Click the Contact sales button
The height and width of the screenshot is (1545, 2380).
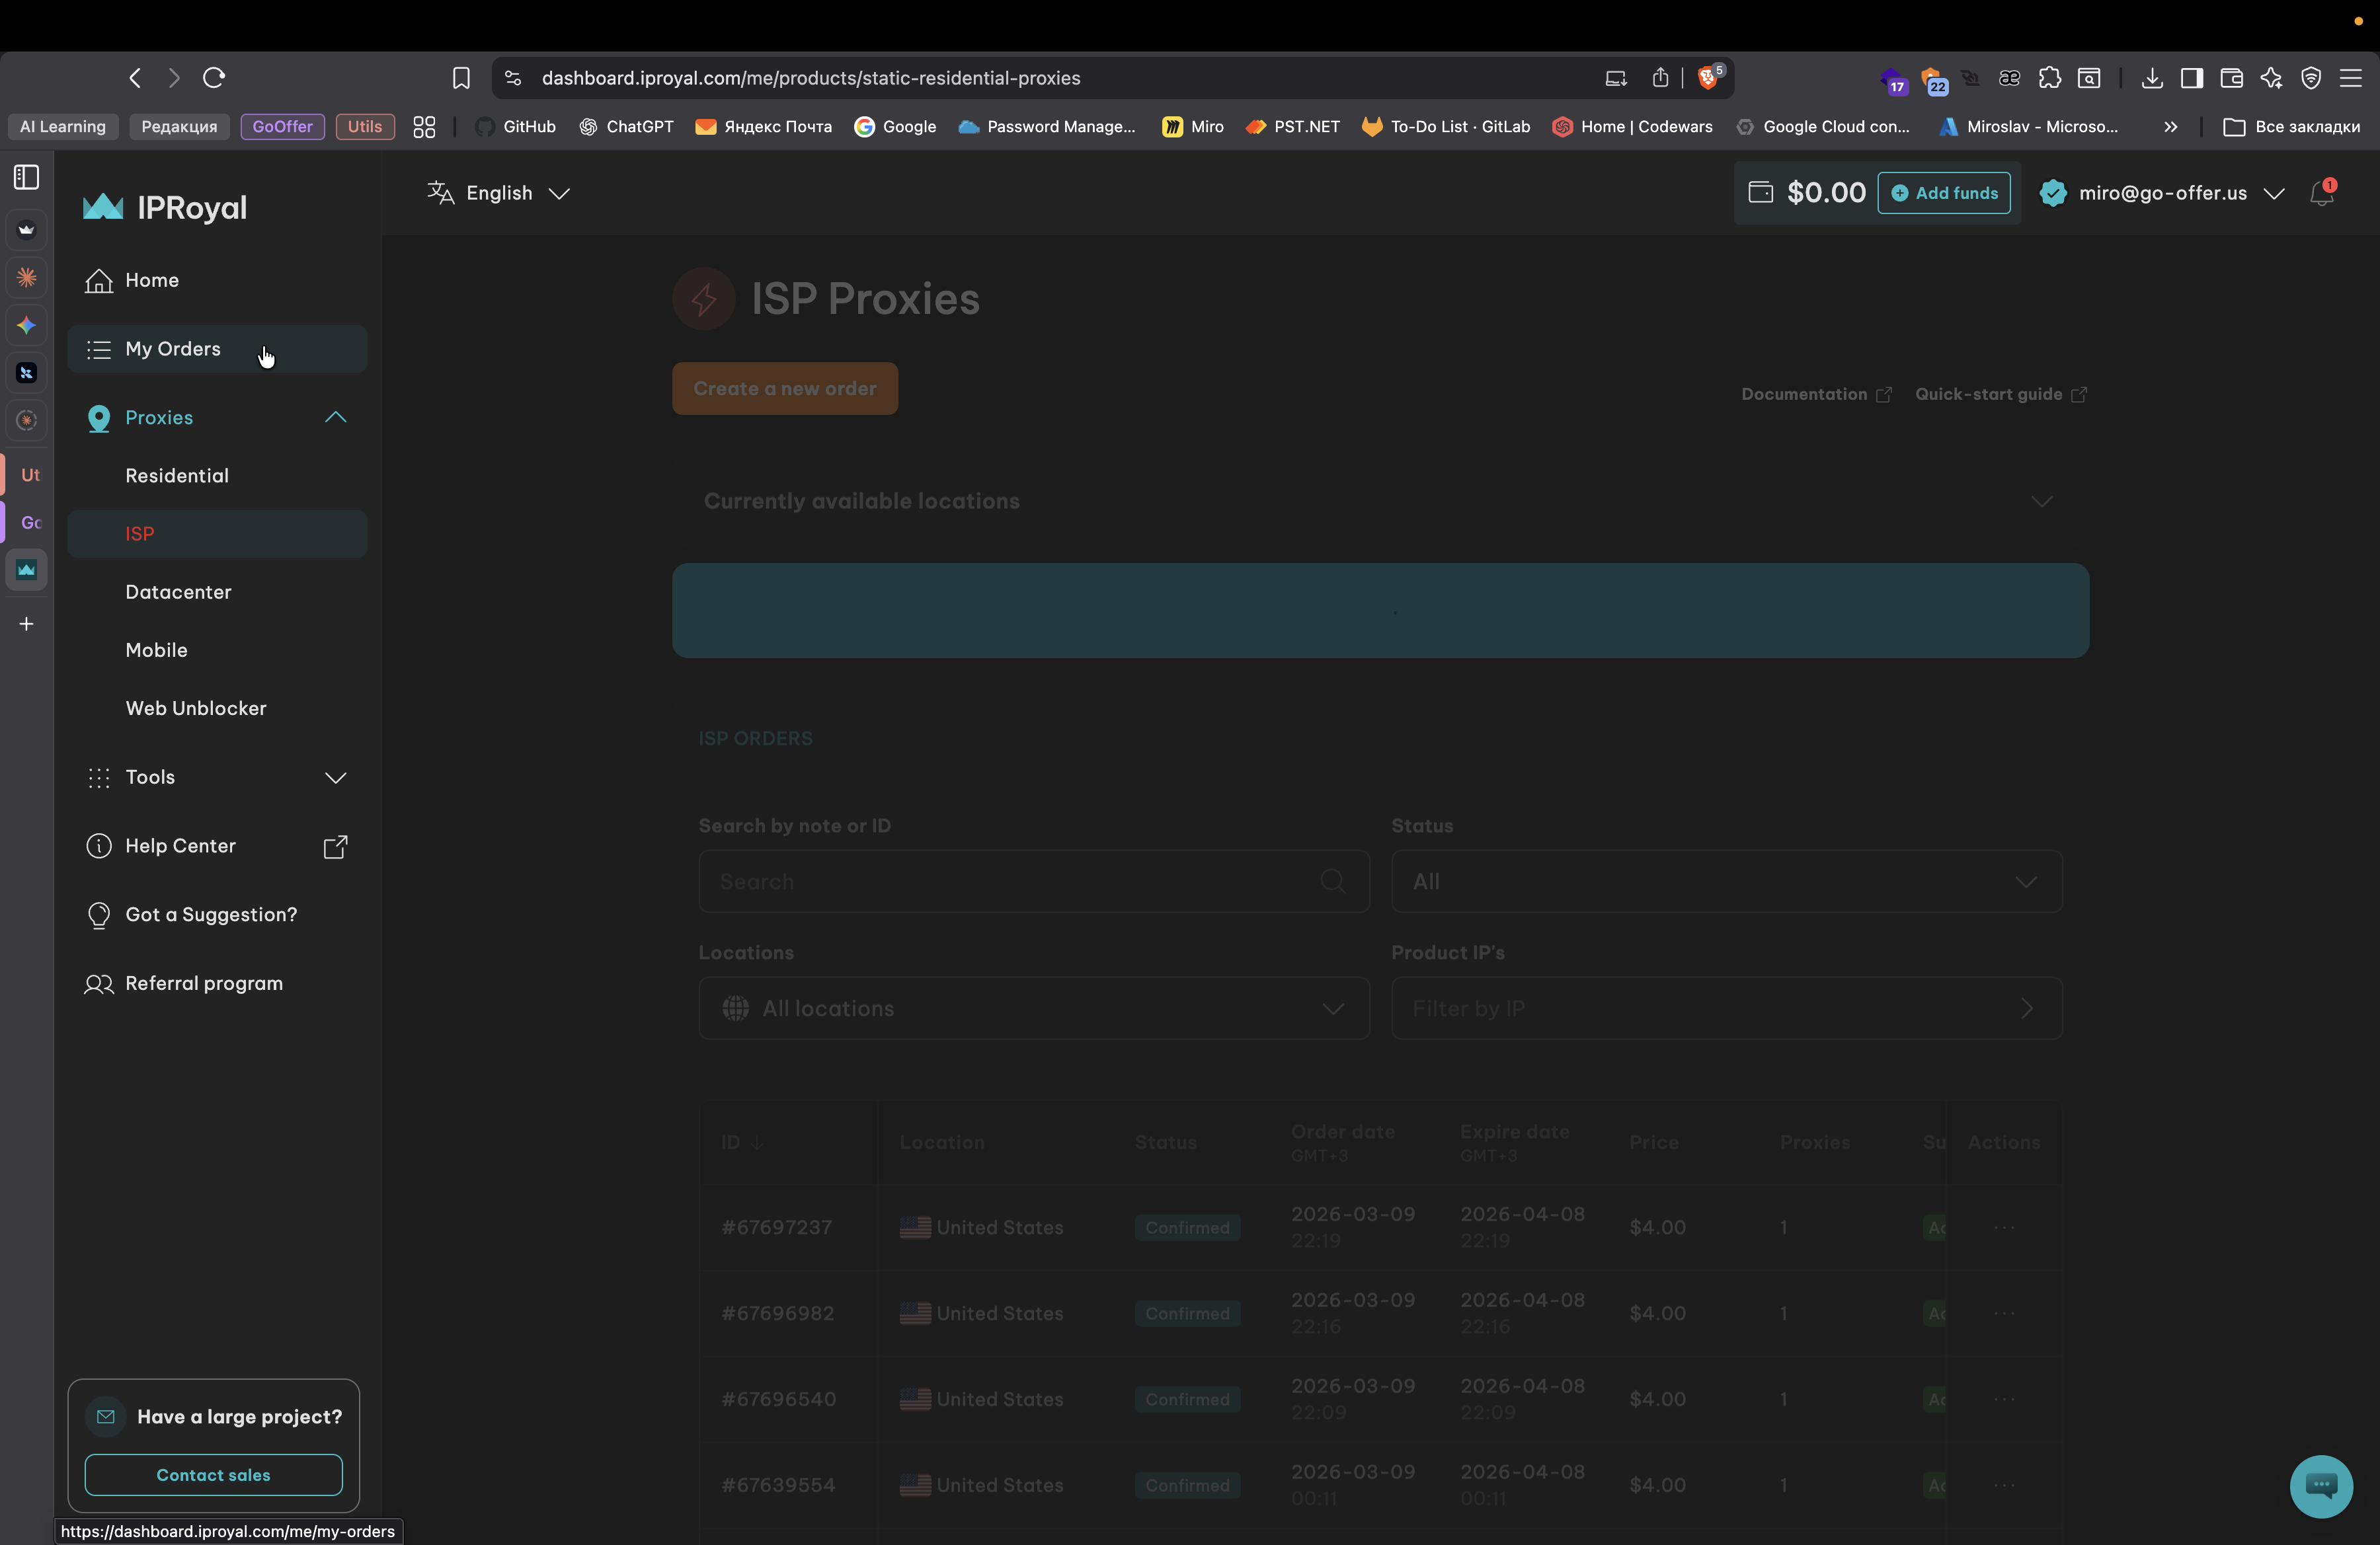[213, 1475]
